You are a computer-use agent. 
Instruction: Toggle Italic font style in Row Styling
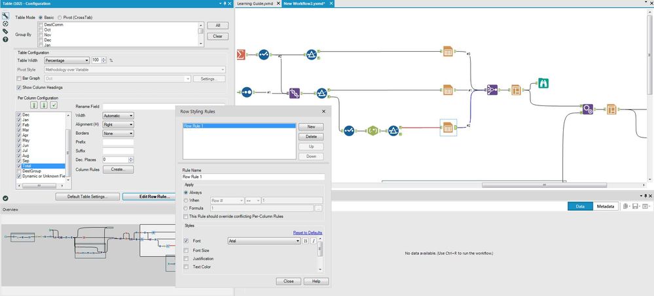click(x=313, y=241)
